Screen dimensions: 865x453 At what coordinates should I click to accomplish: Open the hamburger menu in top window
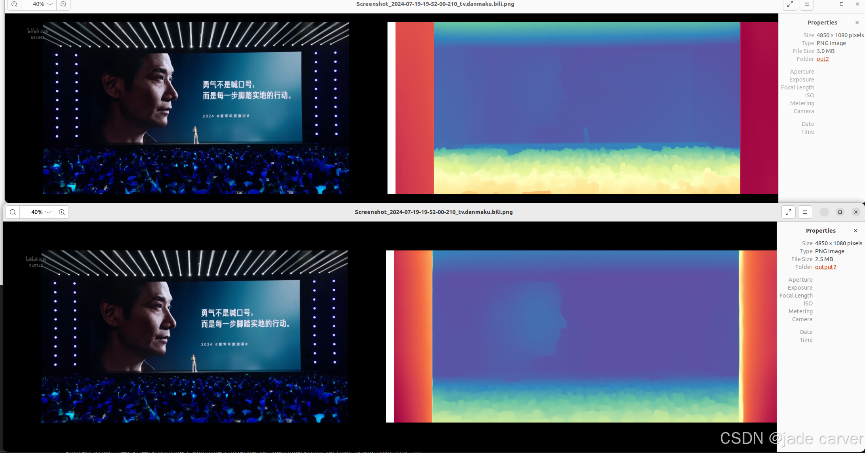[x=807, y=4]
